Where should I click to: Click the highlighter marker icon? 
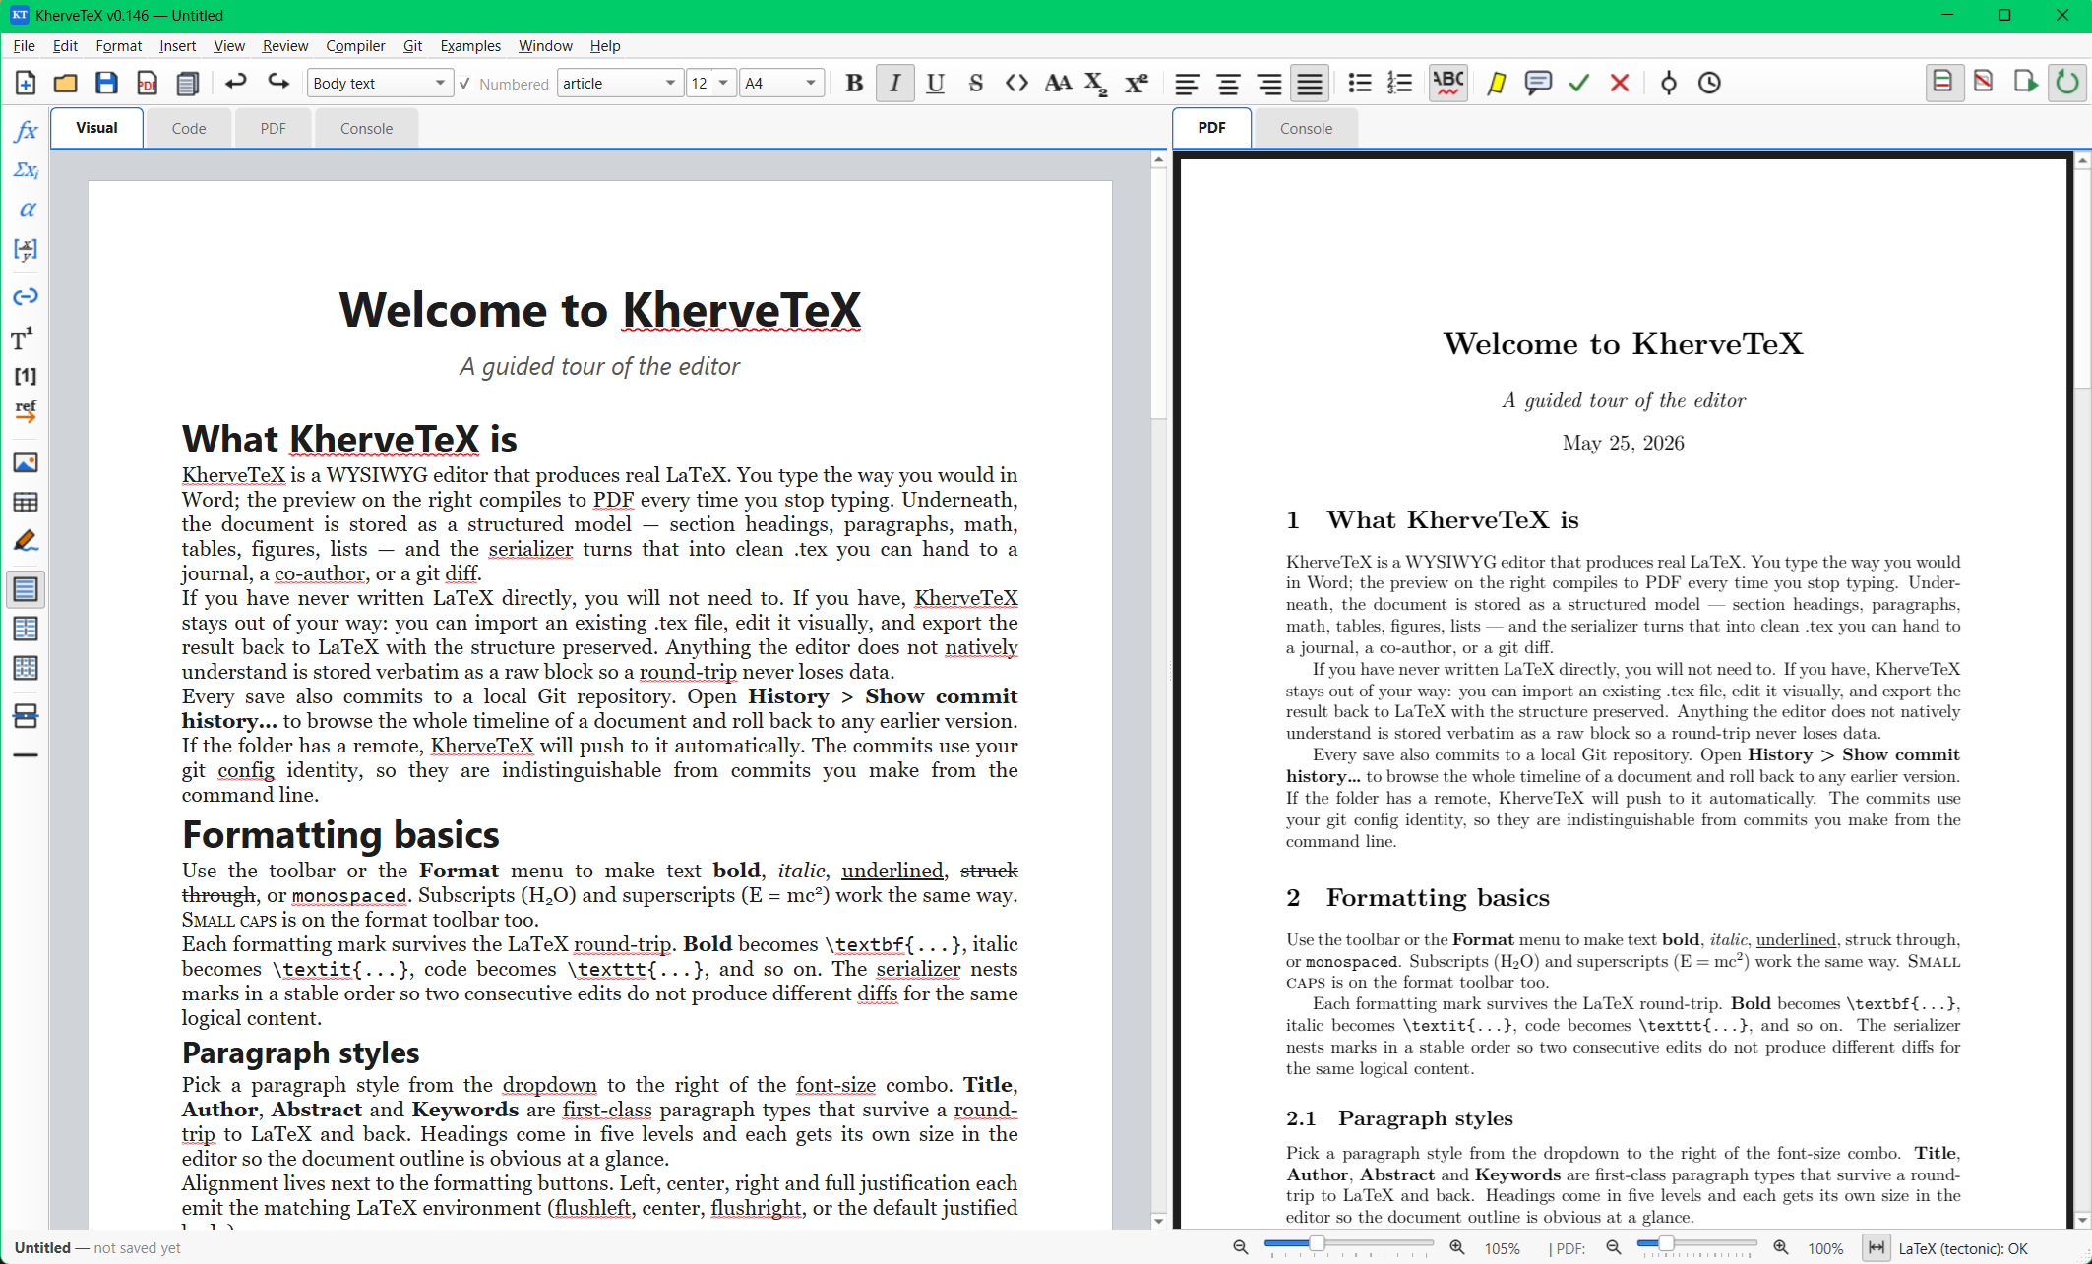coord(1497,84)
